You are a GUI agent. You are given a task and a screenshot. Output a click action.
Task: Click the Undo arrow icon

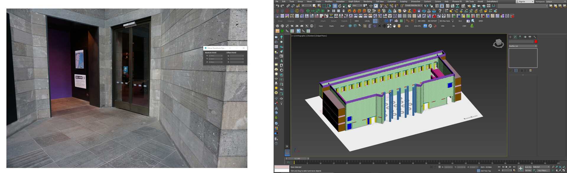click(277, 6)
